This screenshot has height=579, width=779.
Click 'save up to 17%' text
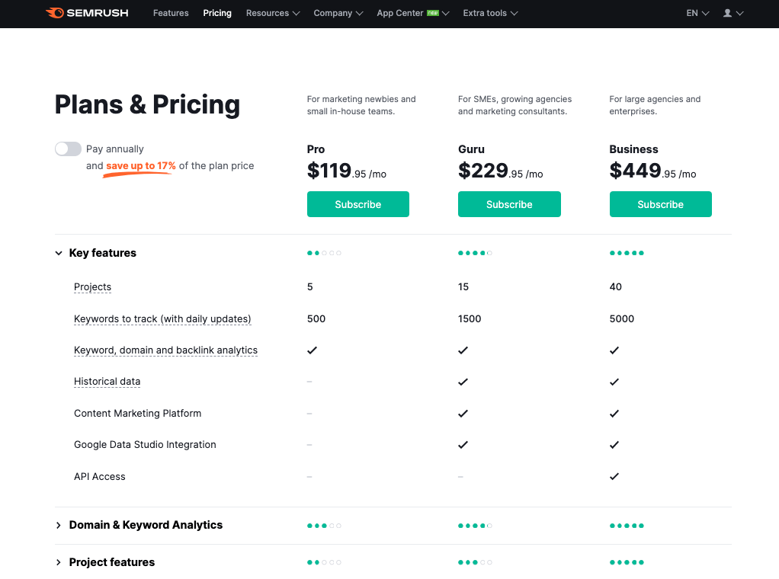[140, 166]
